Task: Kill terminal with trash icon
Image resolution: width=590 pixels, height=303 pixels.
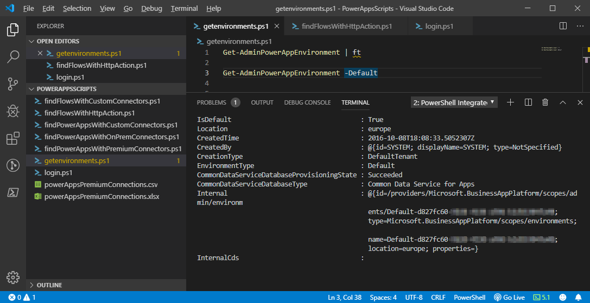Action: pos(545,102)
